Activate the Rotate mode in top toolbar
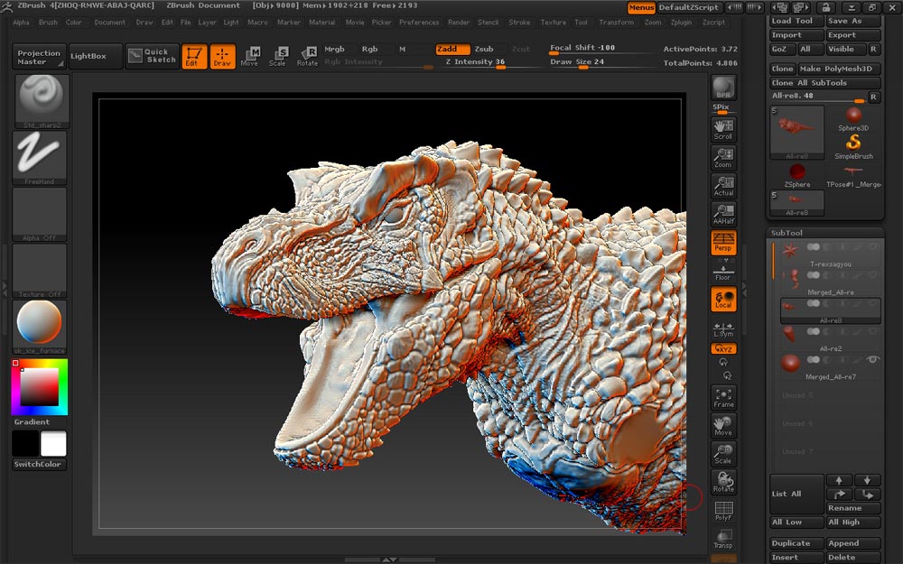Viewport: 903px width, 564px height. (x=308, y=57)
